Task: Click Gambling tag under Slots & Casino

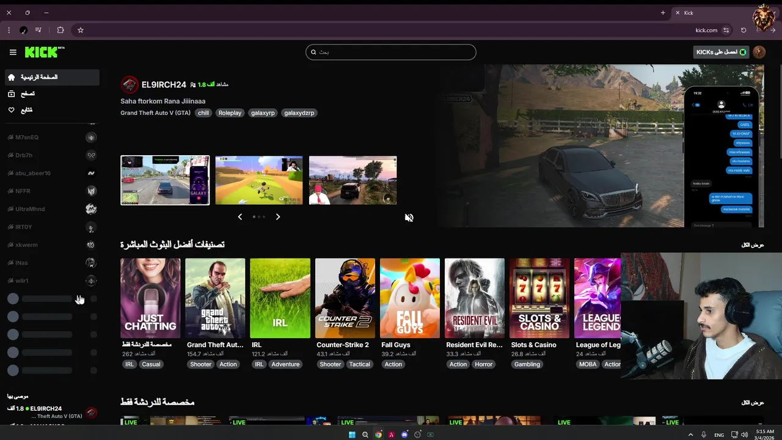Action: 527,364
